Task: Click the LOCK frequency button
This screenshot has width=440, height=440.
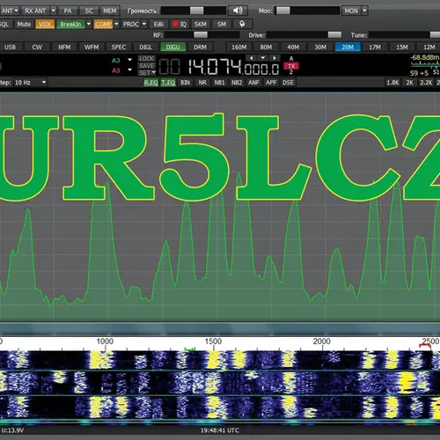Action: (x=147, y=59)
